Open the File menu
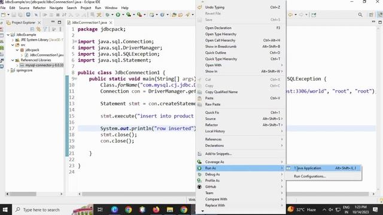 coord(3,8)
